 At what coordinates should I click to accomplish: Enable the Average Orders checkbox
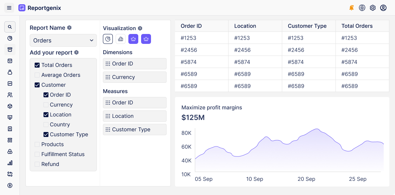(37, 75)
